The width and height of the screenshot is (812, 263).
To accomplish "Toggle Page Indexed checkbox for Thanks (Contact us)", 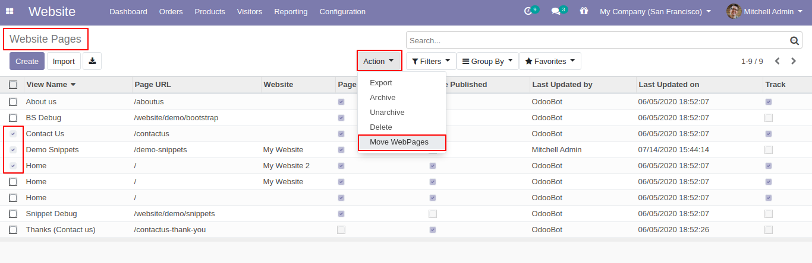I will pyautogui.click(x=341, y=230).
